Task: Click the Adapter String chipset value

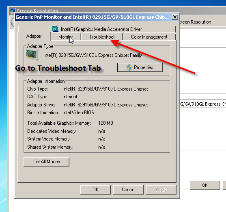Action: click(105, 105)
